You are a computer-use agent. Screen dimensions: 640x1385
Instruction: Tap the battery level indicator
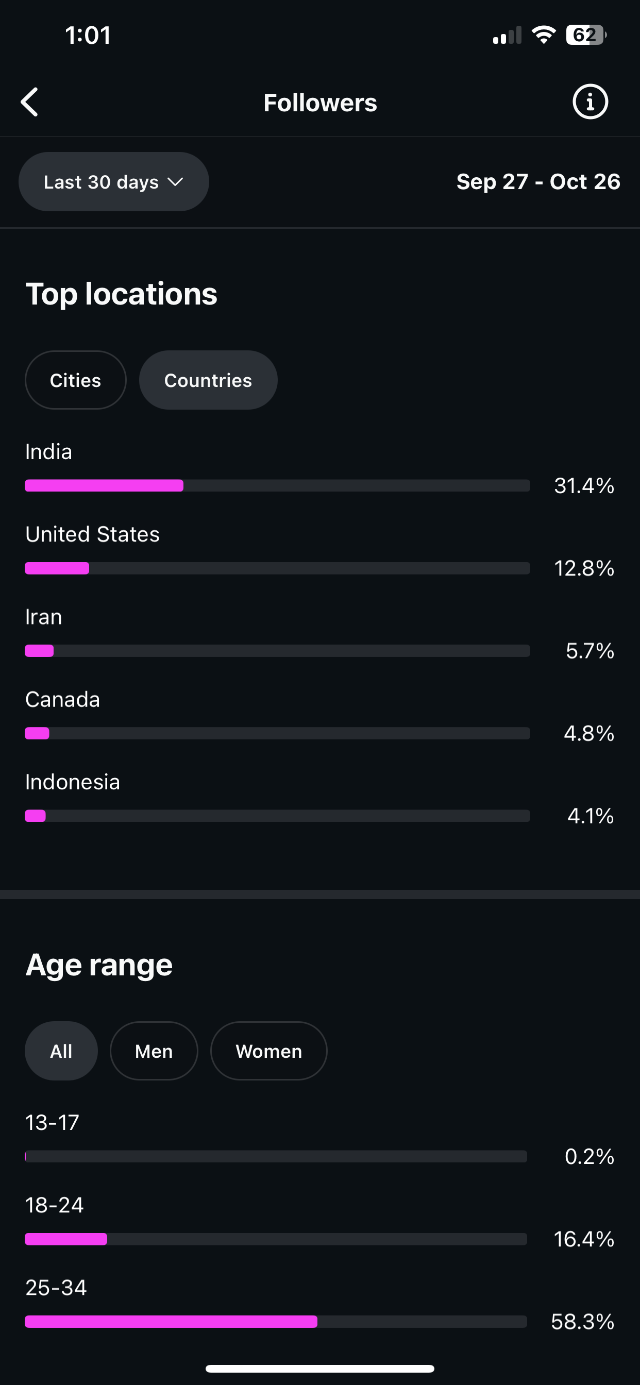[586, 36]
